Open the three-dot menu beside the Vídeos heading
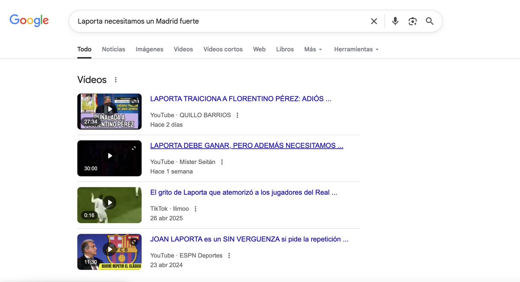Image resolution: width=520 pixels, height=282 pixels. [x=115, y=79]
